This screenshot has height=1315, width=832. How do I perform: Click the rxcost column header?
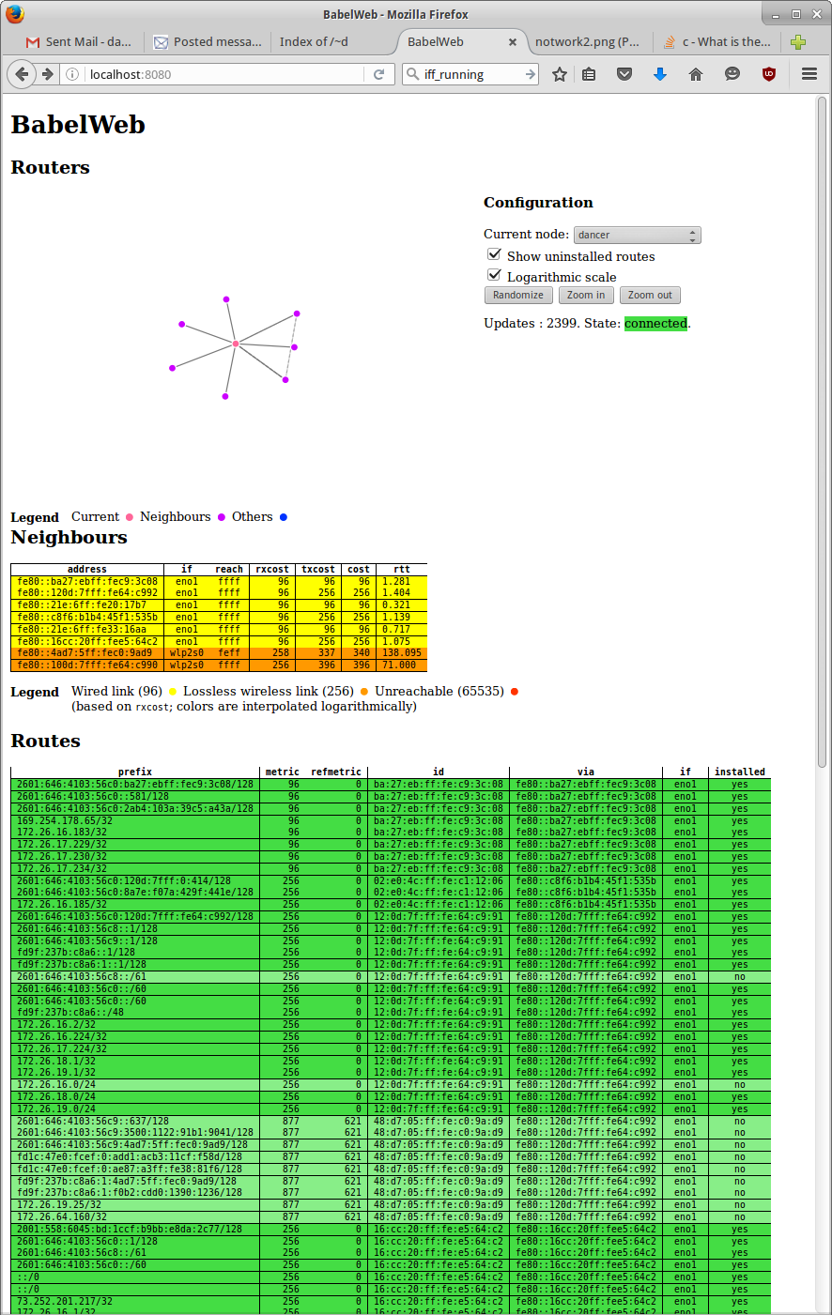[272, 569]
